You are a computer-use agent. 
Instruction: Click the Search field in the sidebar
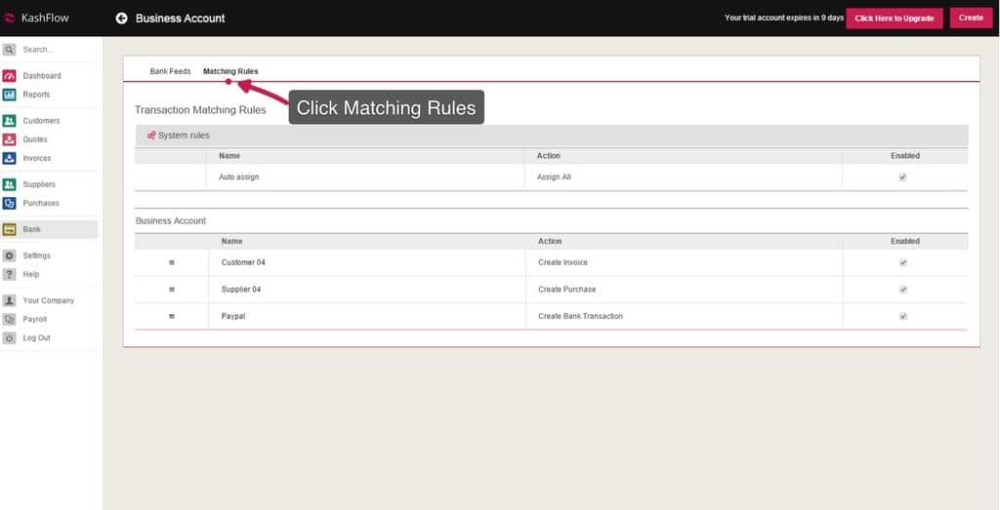click(x=57, y=49)
